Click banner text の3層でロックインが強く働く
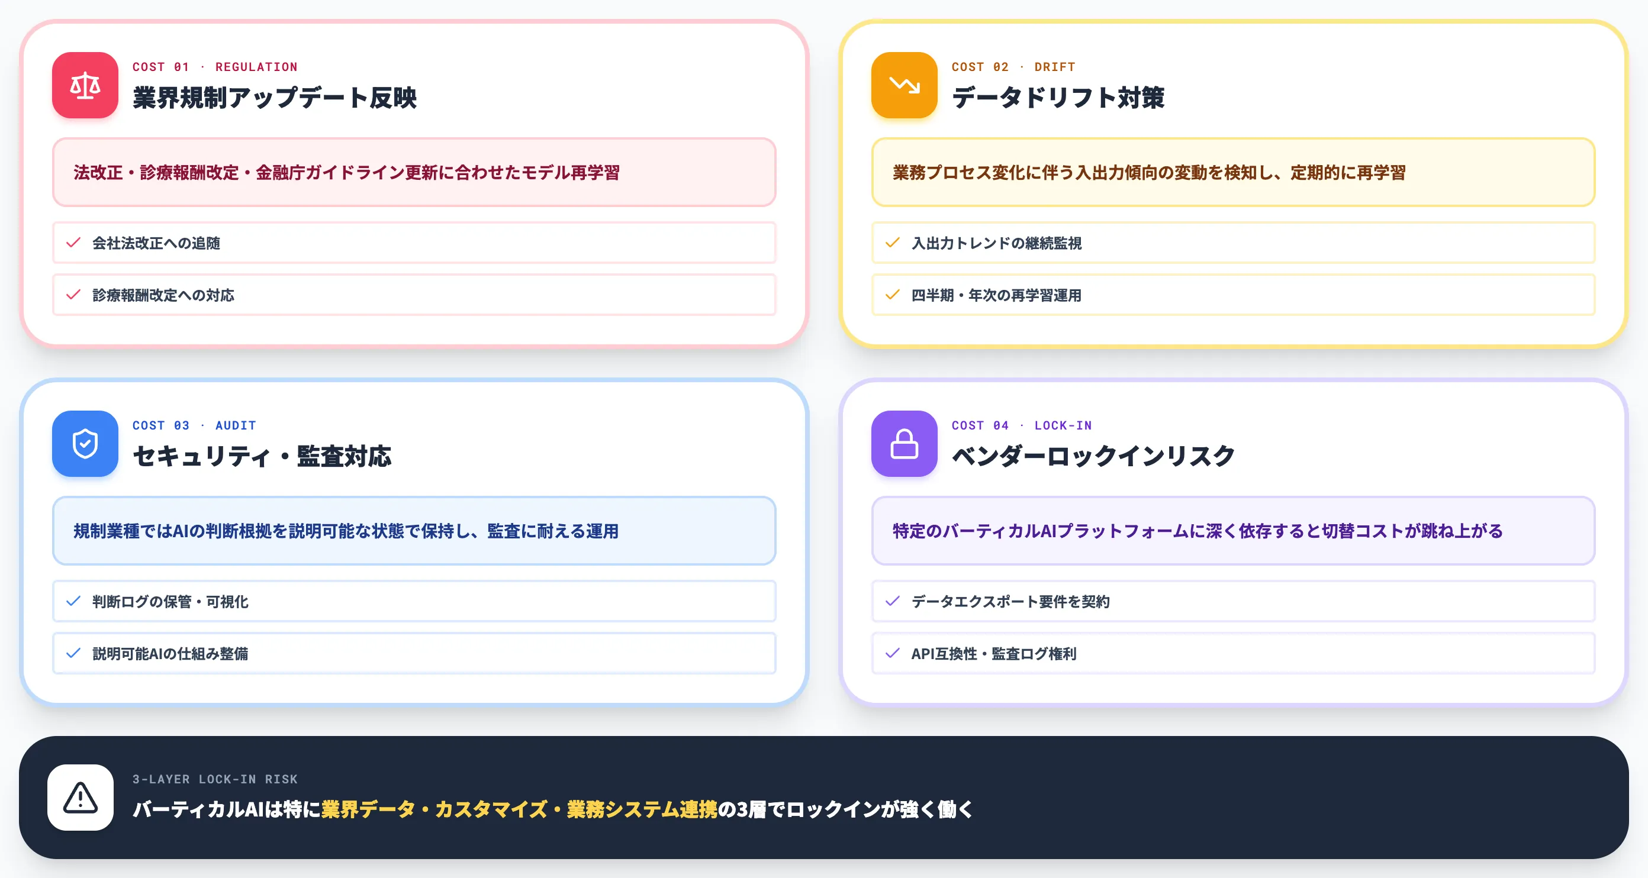The width and height of the screenshot is (1648, 878). tap(845, 809)
